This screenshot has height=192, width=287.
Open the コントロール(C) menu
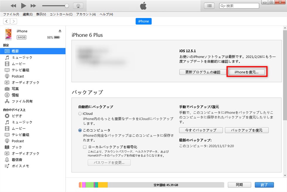(61, 14)
